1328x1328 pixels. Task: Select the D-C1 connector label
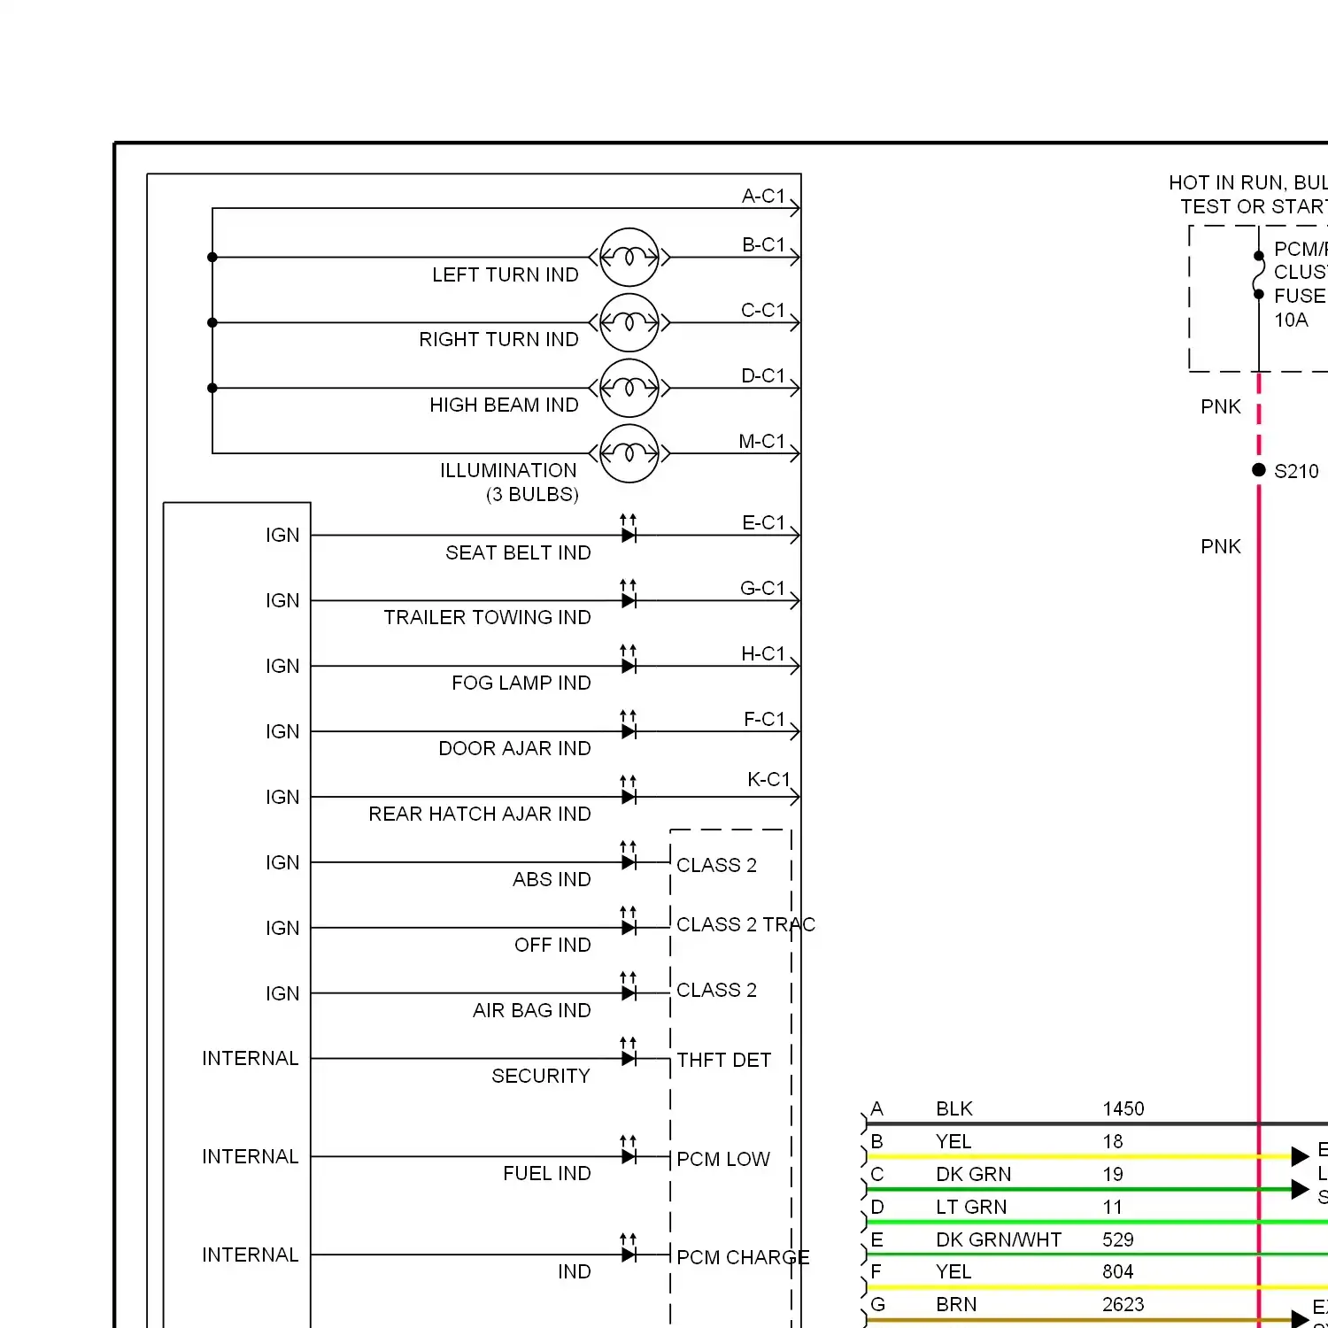[763, 375]
